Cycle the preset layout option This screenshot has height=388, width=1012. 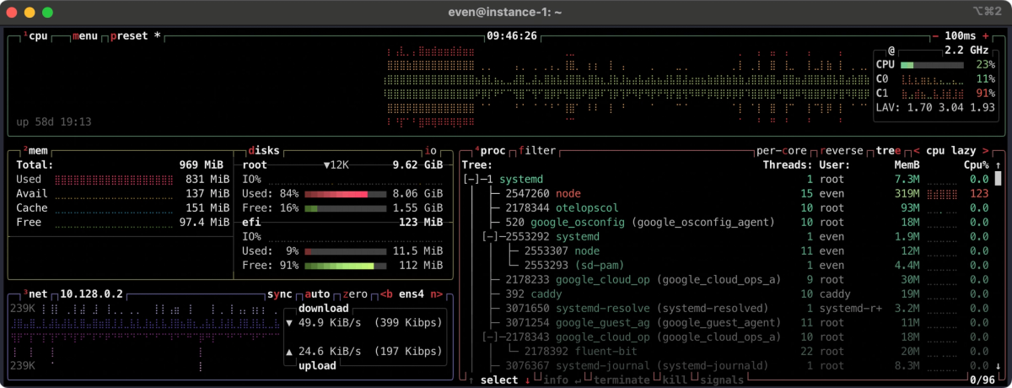pyautogui.click(x=128, y=36)
